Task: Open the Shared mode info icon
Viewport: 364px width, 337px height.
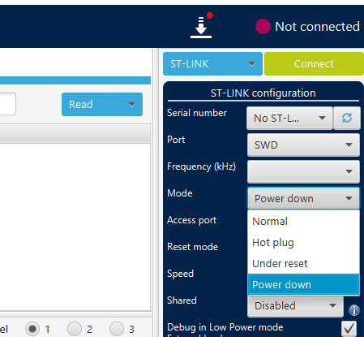Action: coord(354,310)
